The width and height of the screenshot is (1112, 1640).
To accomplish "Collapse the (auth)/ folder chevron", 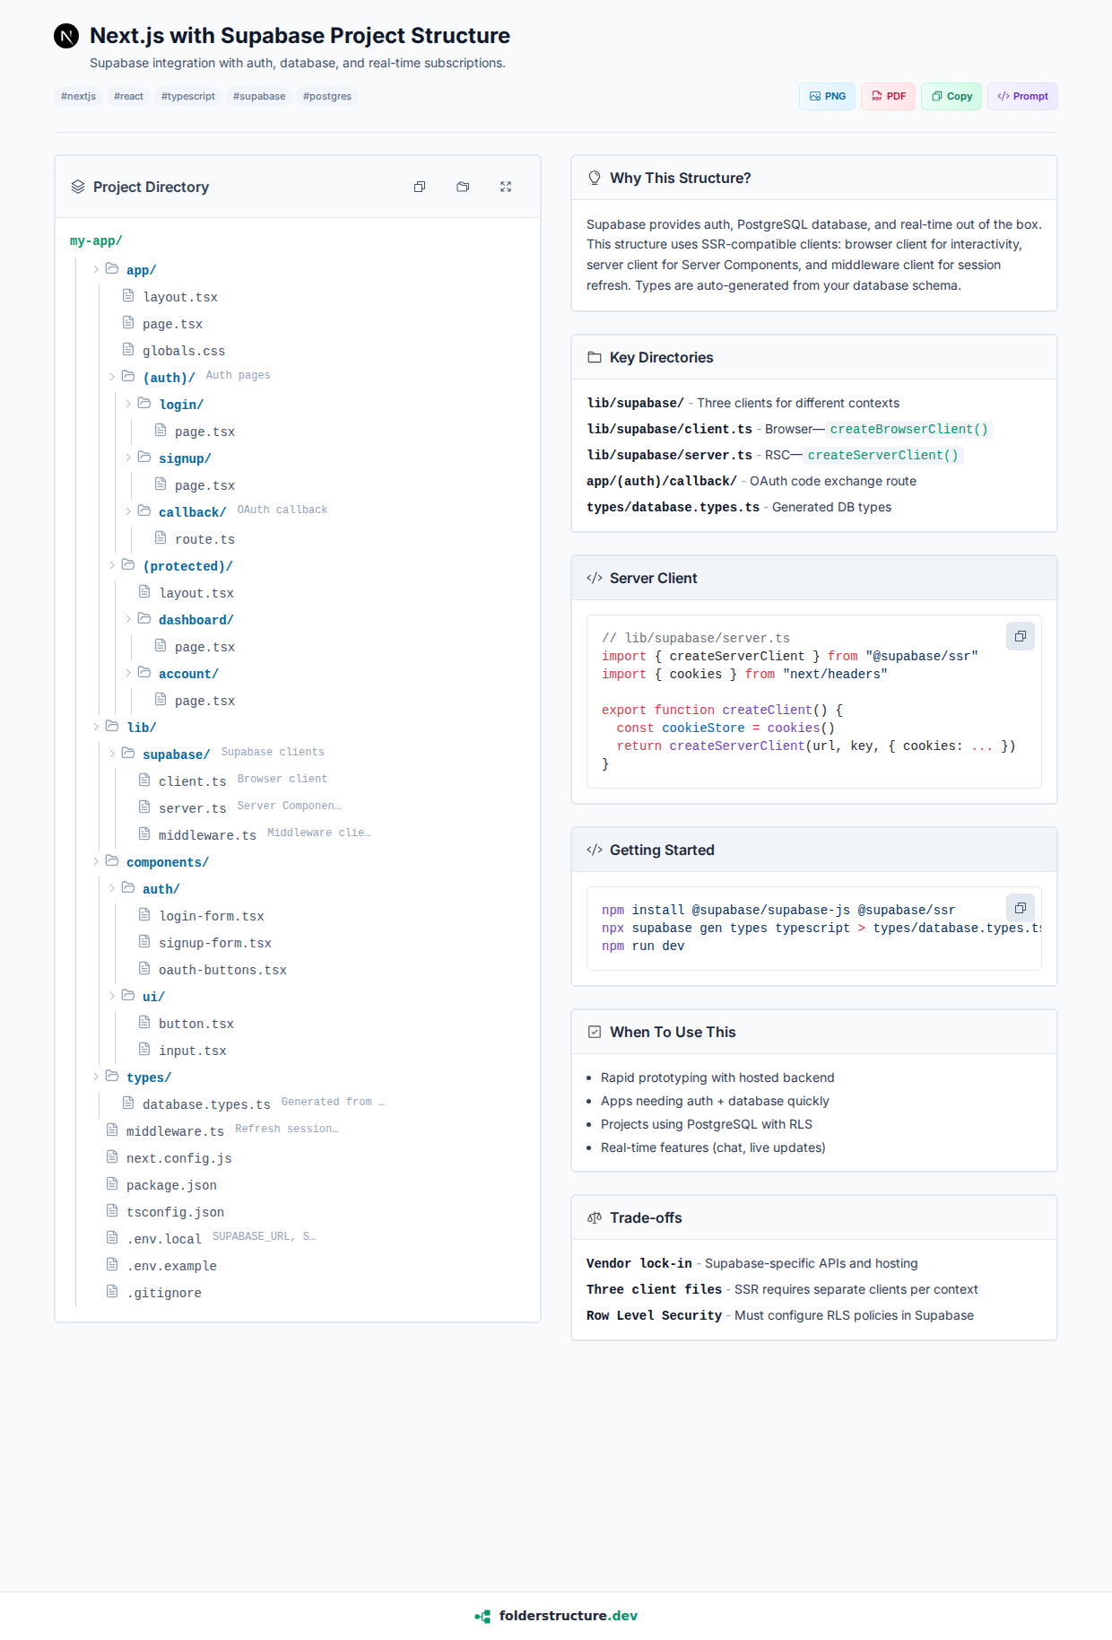I will pos(112,377).
